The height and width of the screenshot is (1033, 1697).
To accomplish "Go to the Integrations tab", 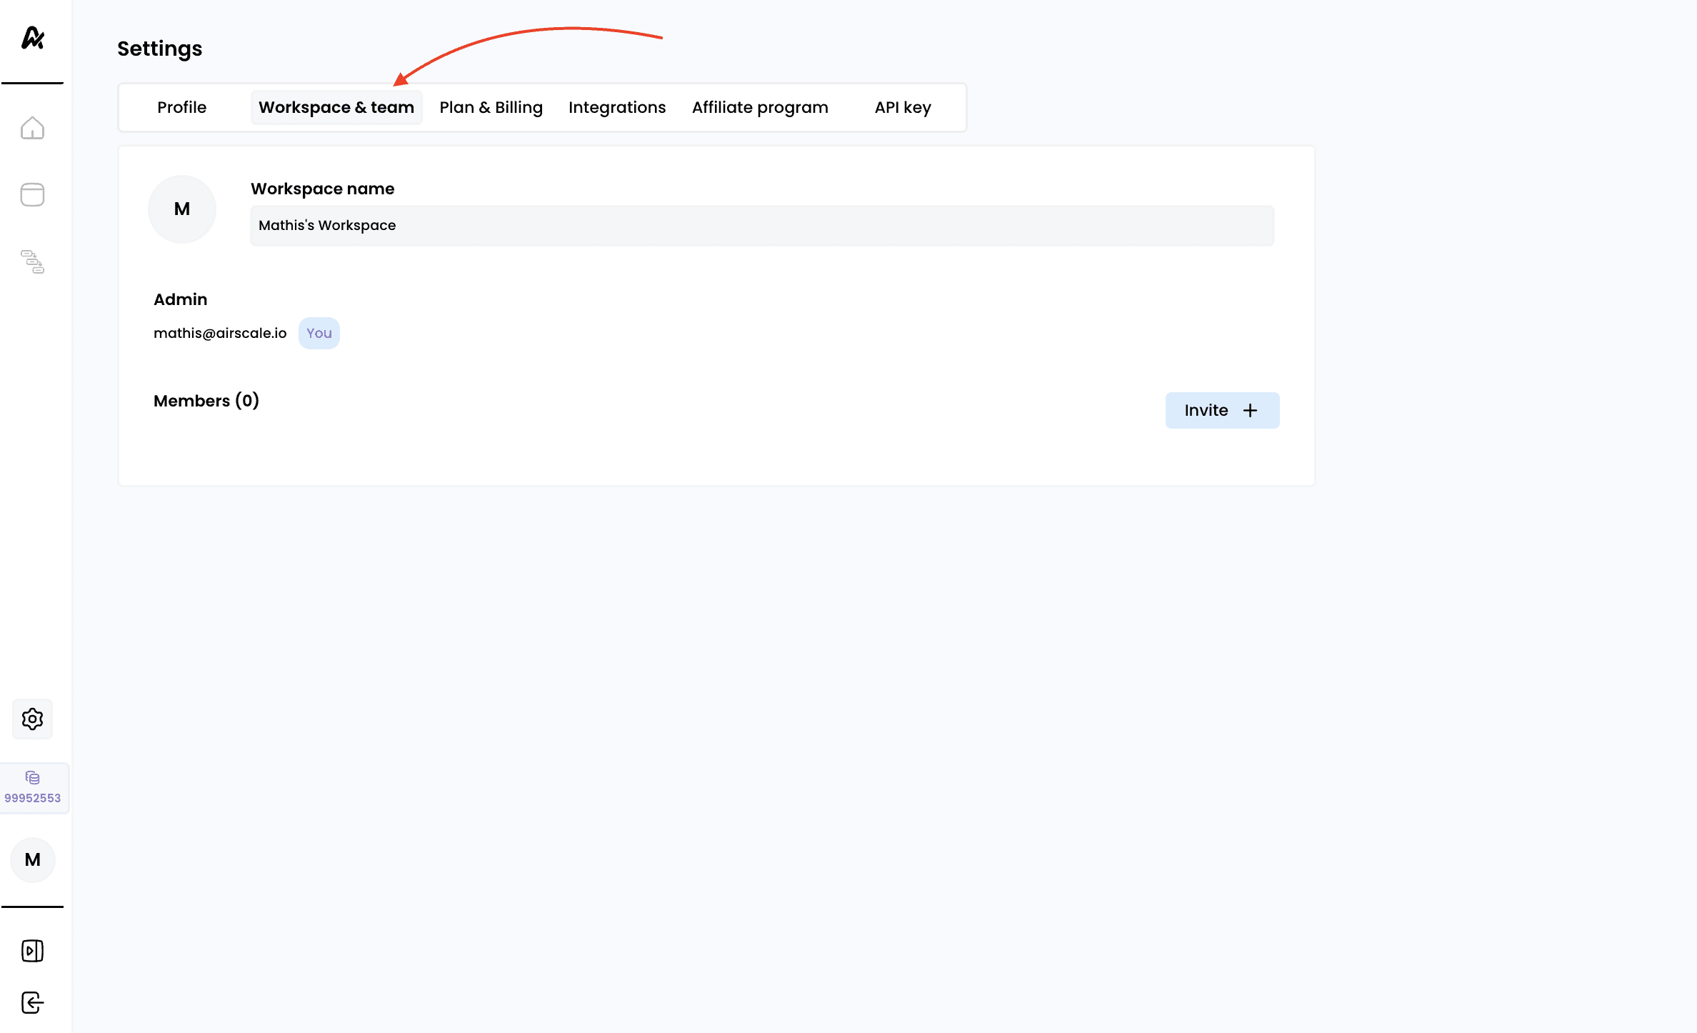I will coord(616,107).
